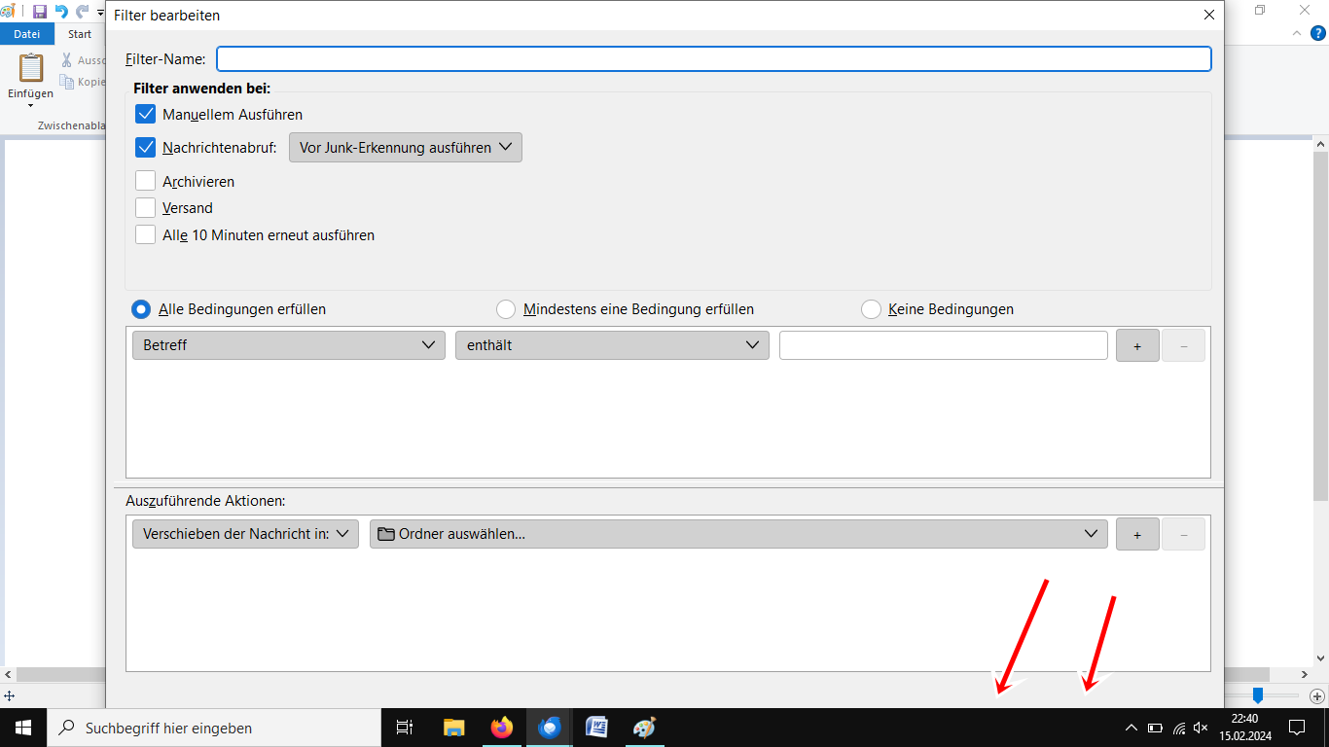Screen dimensions: 1329x747
Task: Add a condition row with the plus button
Action: (x=1137, y=345)
